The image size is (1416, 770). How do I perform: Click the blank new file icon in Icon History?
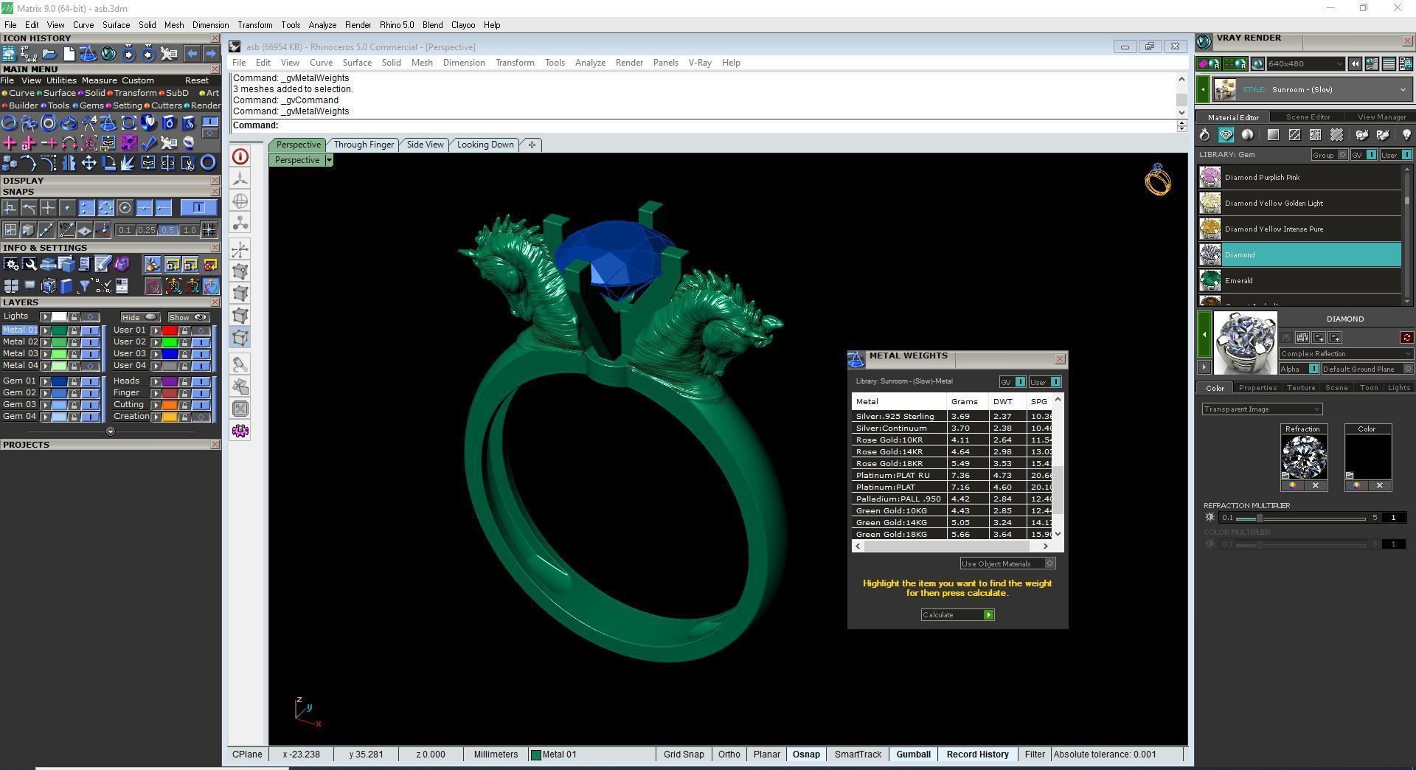(69, 54)
